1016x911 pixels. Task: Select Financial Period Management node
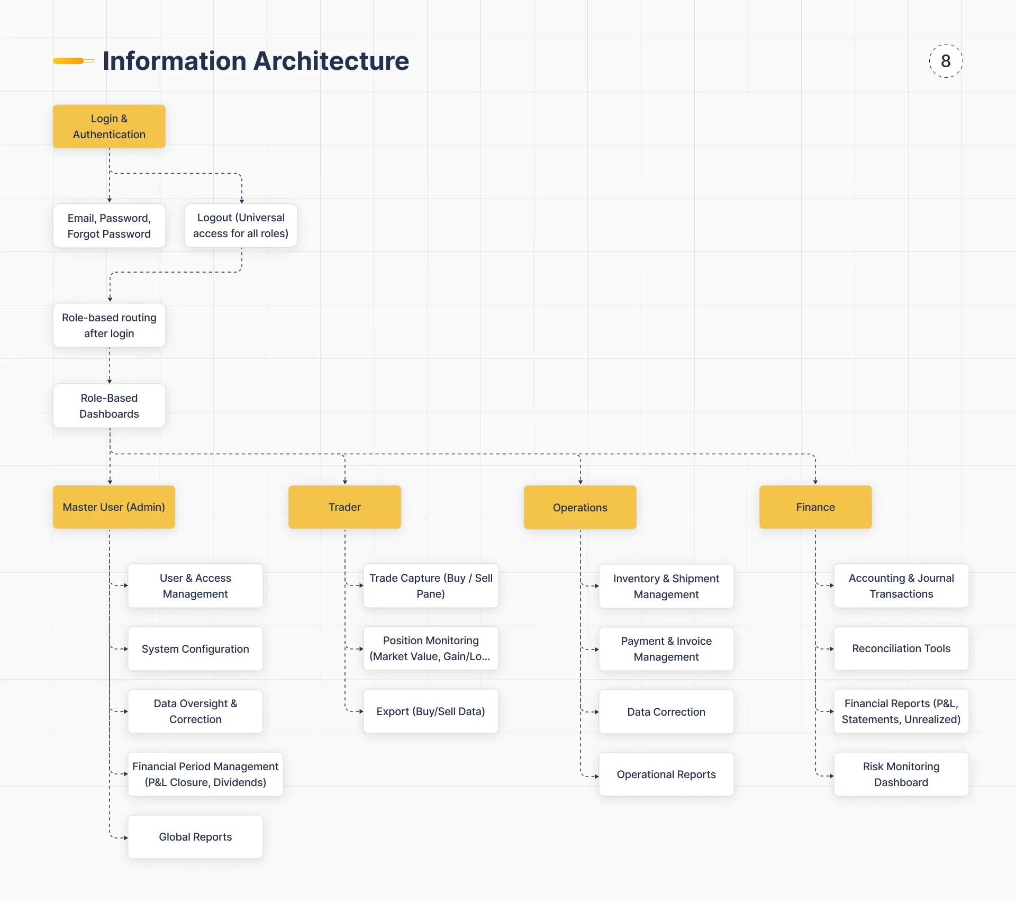(205, 774)
